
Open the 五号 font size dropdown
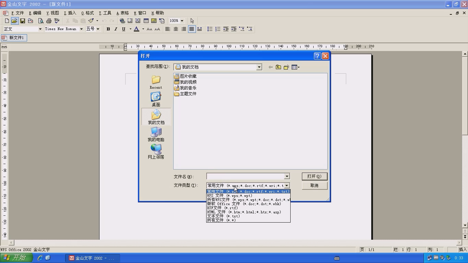click(98, 29)
